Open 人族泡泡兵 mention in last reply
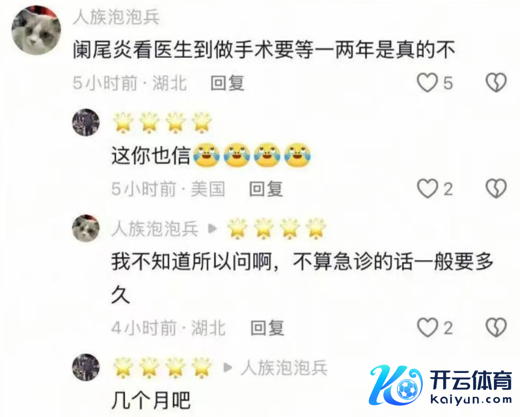The image size is (520, 417). (284, 368)
